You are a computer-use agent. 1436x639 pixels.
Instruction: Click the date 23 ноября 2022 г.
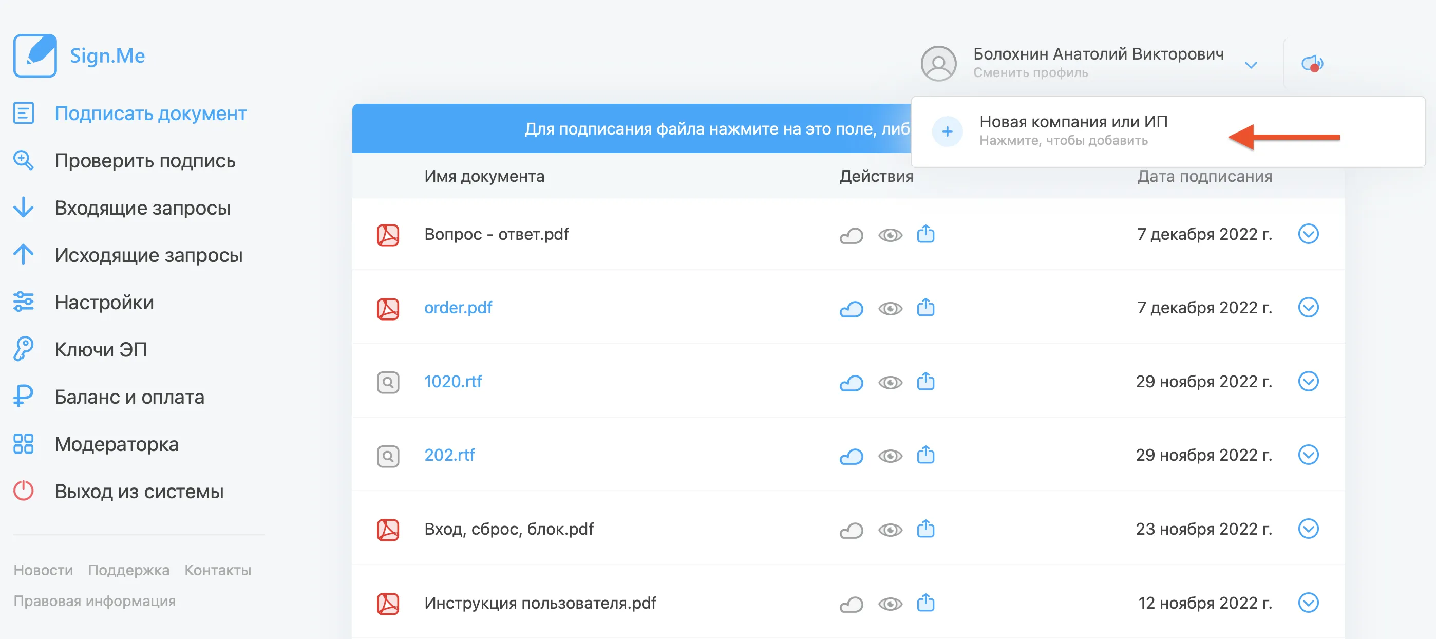[1204, 529]
